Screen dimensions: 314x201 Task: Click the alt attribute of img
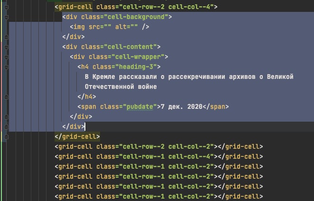(121, 27)
